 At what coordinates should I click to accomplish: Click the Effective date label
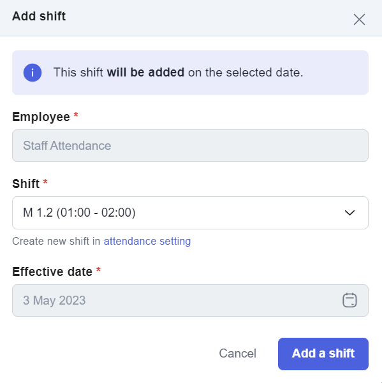(52, 271)
